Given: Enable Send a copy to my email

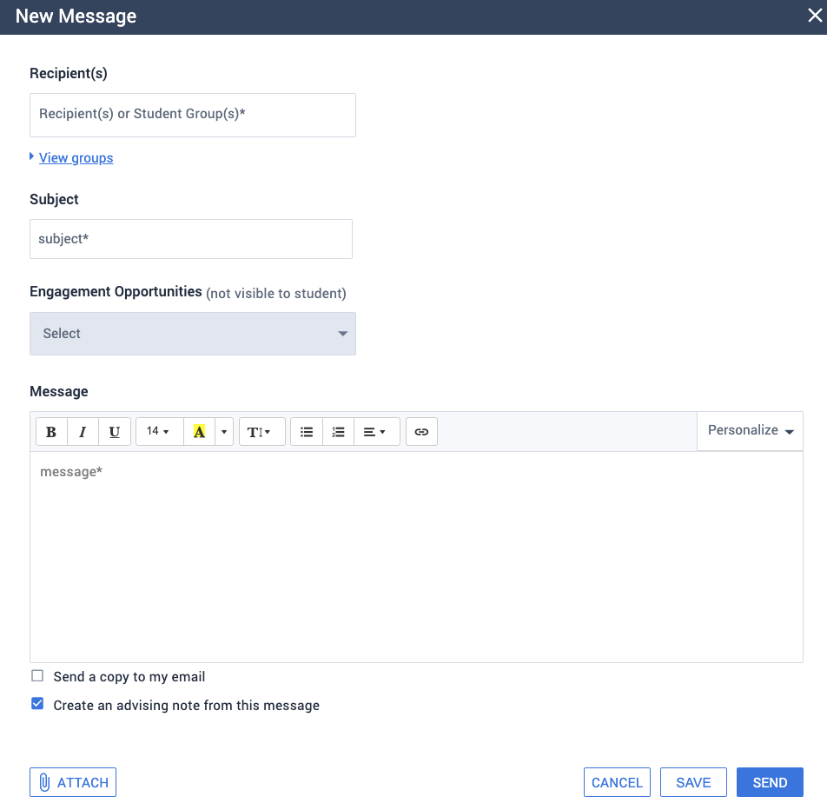Looking at the screenshot, I should 37,676.
